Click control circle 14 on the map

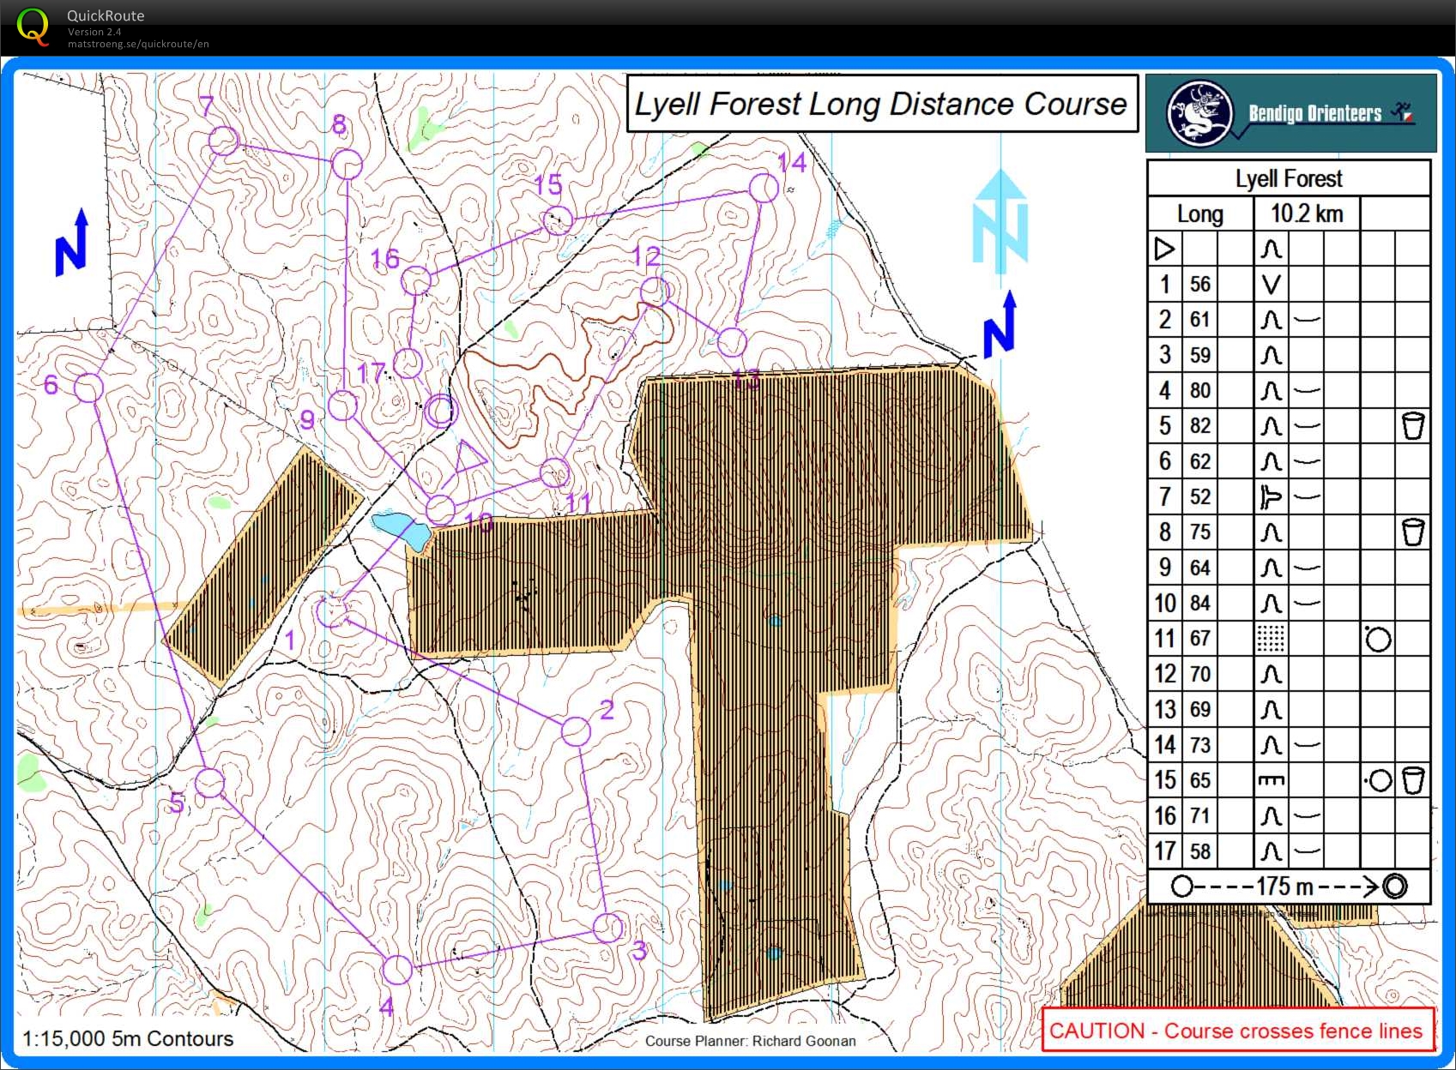coord(764,188)
